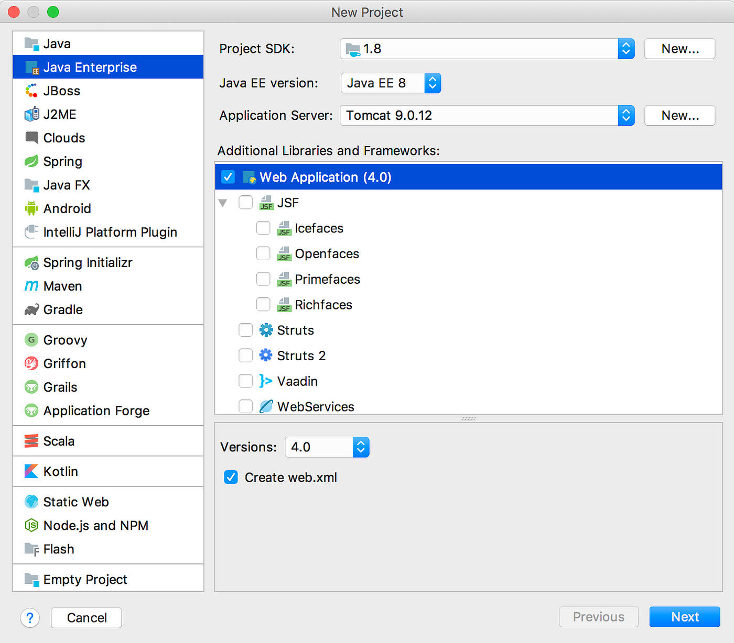This screenshot has width=734, height=643.
Task: Click the Clouds speech-bubble icon
Action: tap(31, 138)
